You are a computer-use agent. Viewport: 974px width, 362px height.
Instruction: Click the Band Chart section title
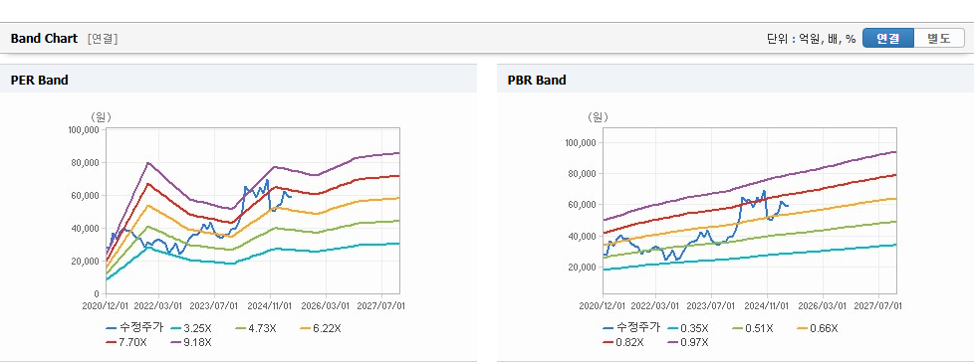coord(44,39)
